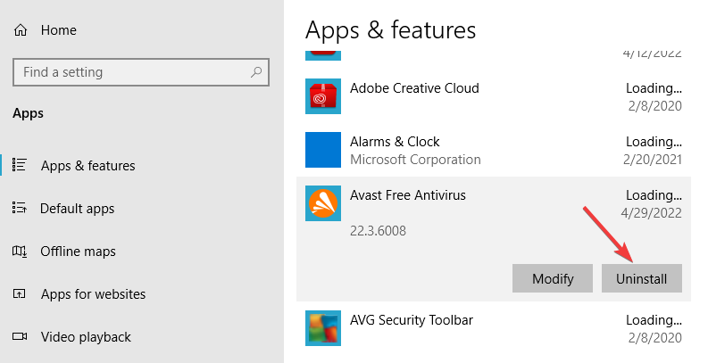Click the Modify button for Avast
This screenshot has height=363, width=708.
coord(553,278)
